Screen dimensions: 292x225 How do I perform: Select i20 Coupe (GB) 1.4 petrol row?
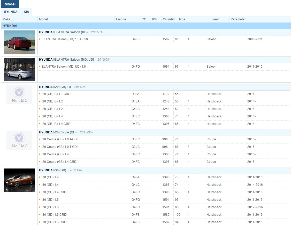[x=55, y=154]
